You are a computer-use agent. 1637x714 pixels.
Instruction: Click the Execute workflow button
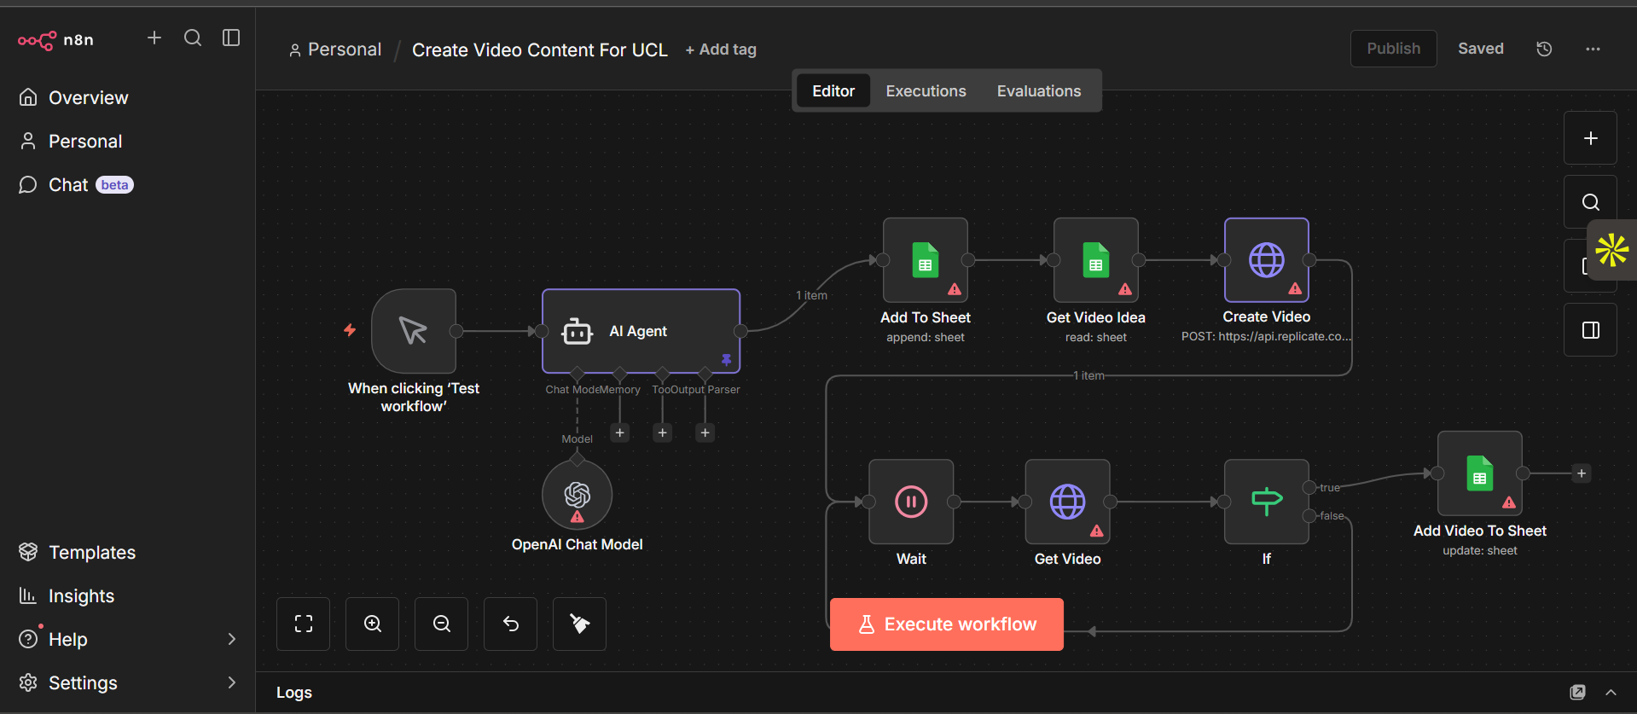946,624
